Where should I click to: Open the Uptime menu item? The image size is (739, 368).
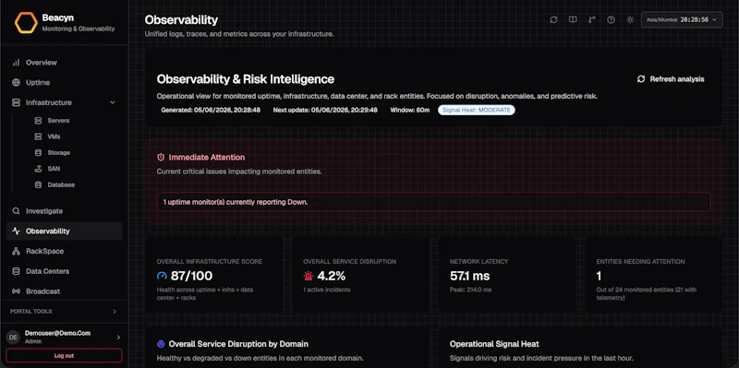click(64, 82)
